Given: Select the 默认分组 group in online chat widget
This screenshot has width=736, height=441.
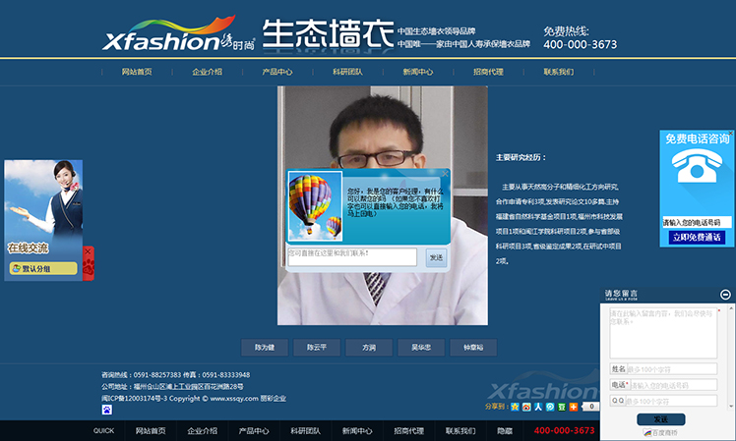Looking at the screenshot, I should [x=43, y=268].
